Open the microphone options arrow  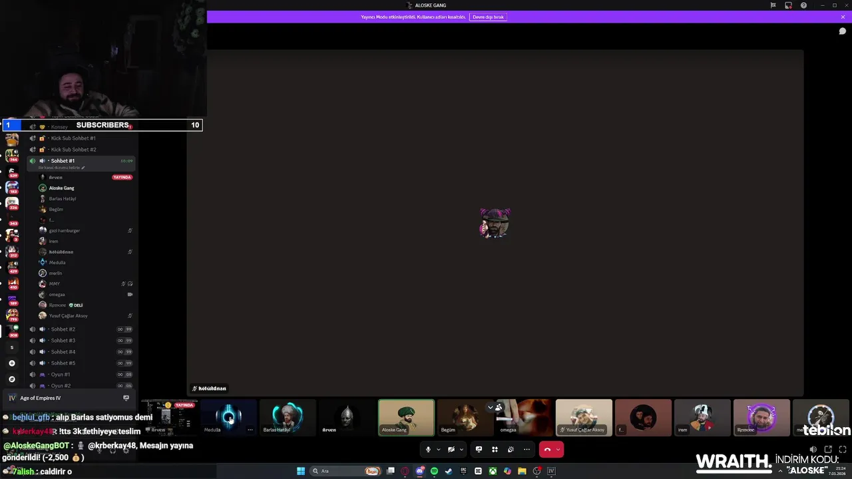pyautogui.click(x=438, y=449)
